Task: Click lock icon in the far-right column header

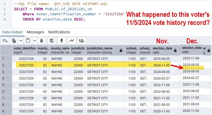Action: pyautogui.click(x=209, y=50)
